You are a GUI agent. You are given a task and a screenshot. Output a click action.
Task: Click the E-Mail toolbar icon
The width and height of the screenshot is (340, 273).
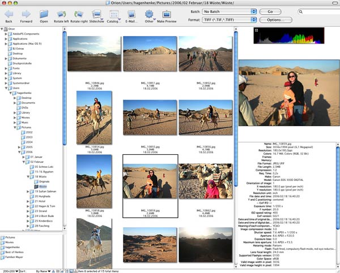131,14
